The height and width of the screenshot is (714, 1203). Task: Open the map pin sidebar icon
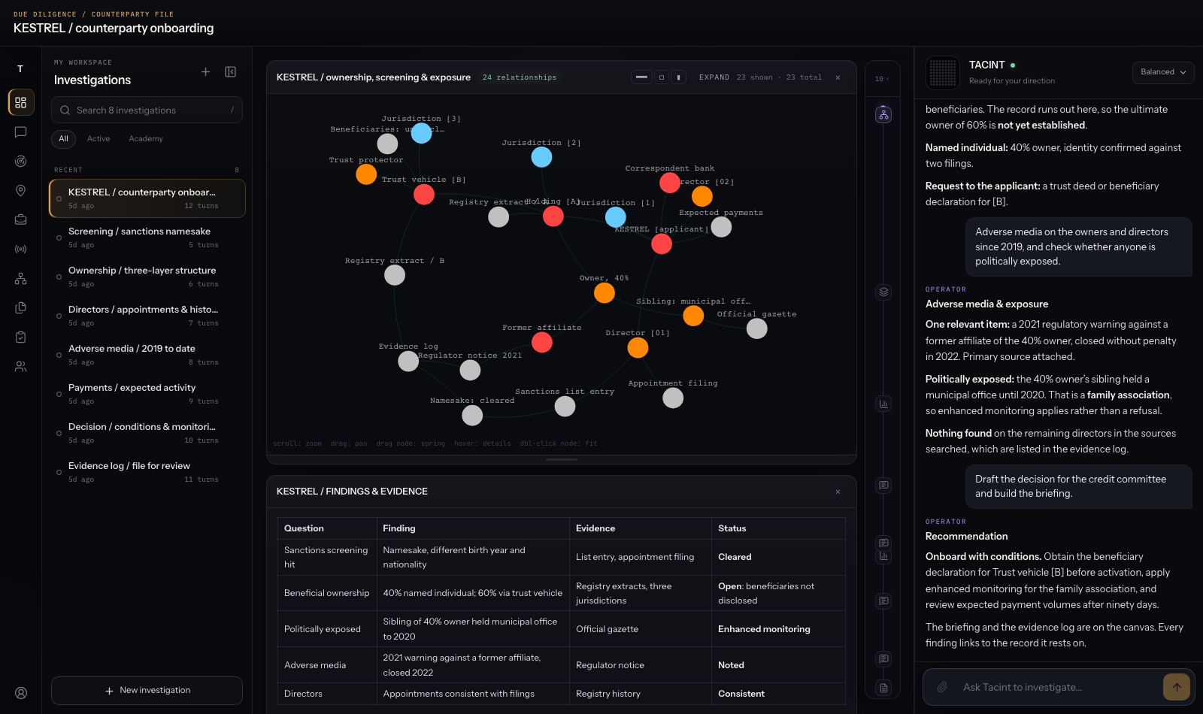21,191
